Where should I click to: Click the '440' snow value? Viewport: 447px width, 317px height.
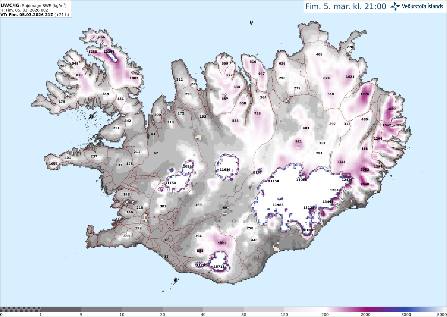254,240
